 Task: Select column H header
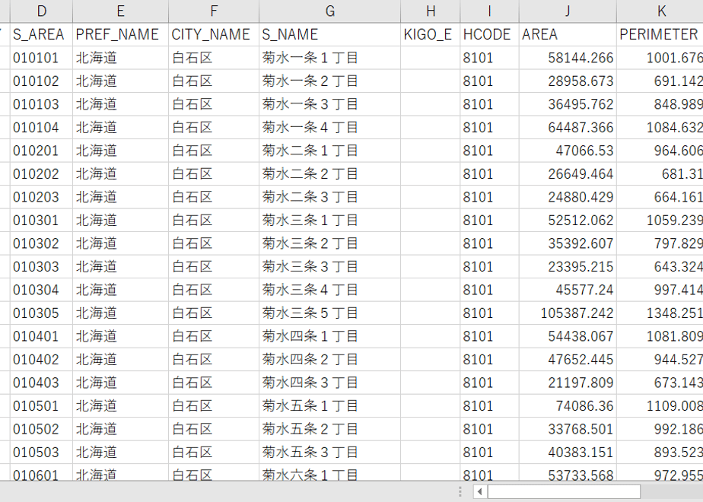coord(431,11)
